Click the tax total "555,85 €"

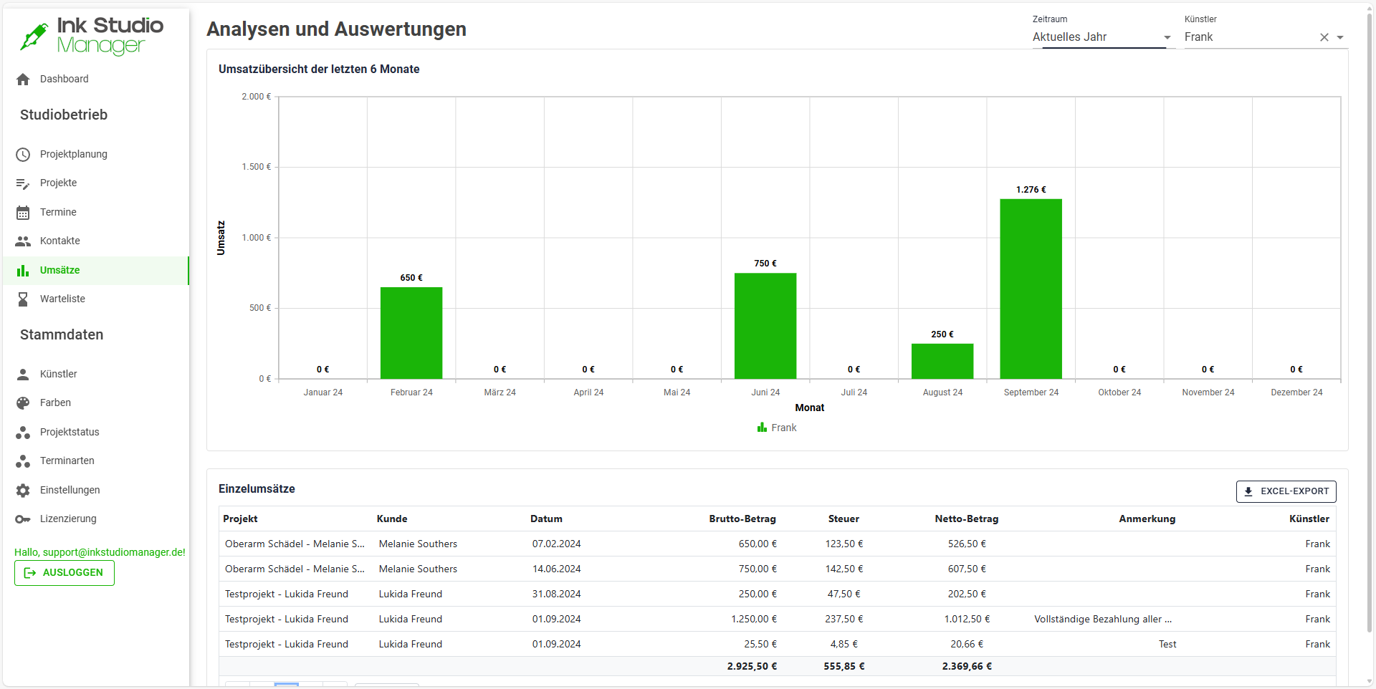pos(844,667)
